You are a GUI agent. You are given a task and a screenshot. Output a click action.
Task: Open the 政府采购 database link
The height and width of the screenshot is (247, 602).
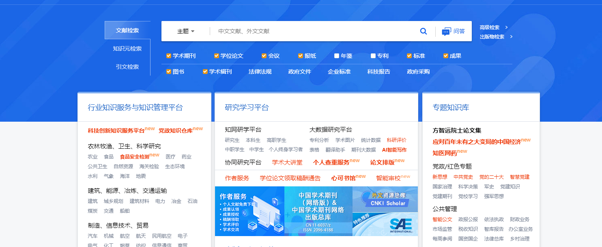pos(418,72)
